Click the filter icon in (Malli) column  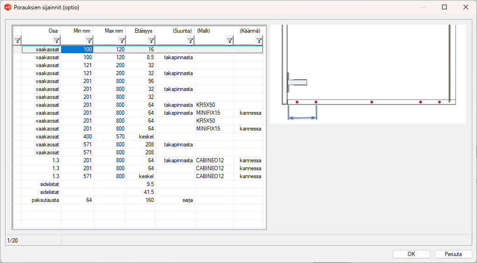click(x=229, y=41)
